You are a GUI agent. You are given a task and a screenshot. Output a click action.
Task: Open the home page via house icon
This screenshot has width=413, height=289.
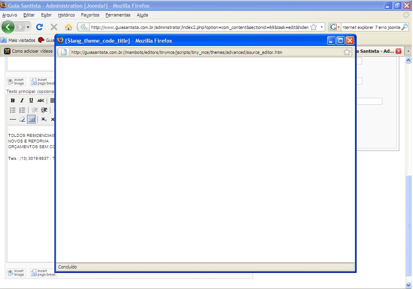(68, 27)
